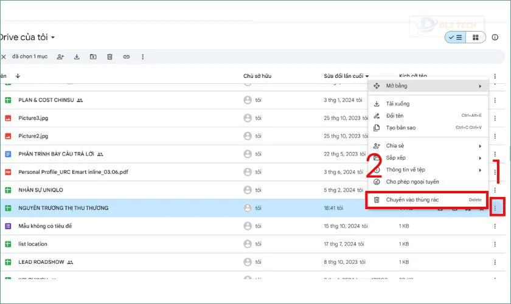Switch to list view layout
The width and height of the screenshot is (511, 304).
click(455, 38)
